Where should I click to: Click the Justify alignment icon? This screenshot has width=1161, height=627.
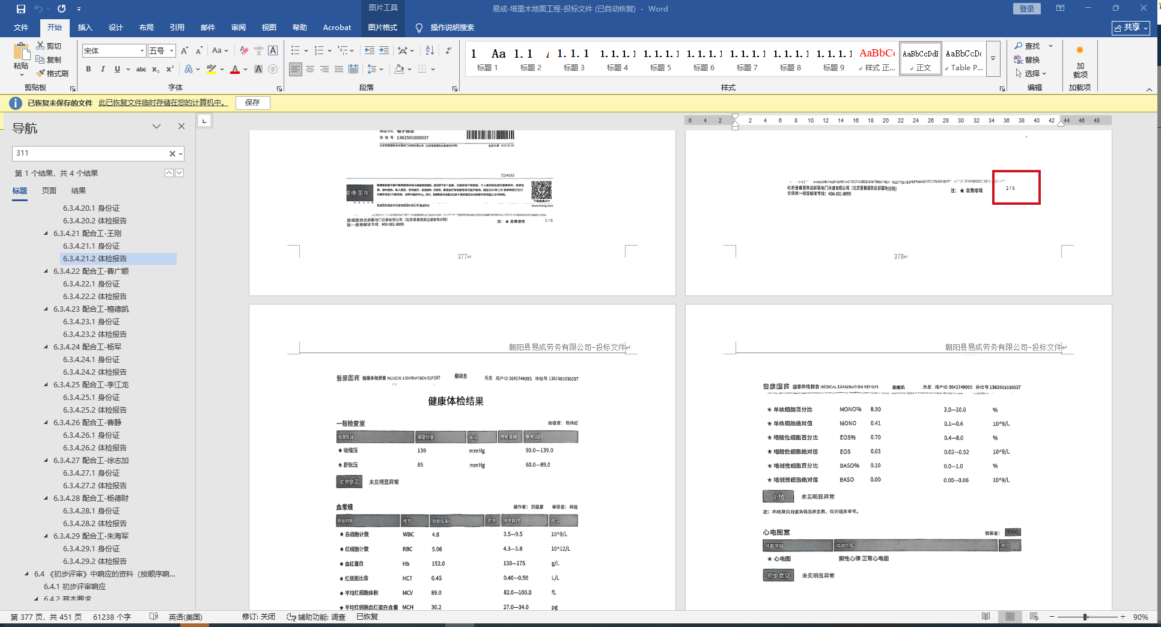point(339,69)
